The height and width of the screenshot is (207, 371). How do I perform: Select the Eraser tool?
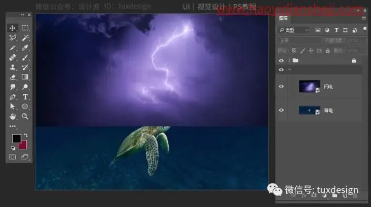pos(12,77)
